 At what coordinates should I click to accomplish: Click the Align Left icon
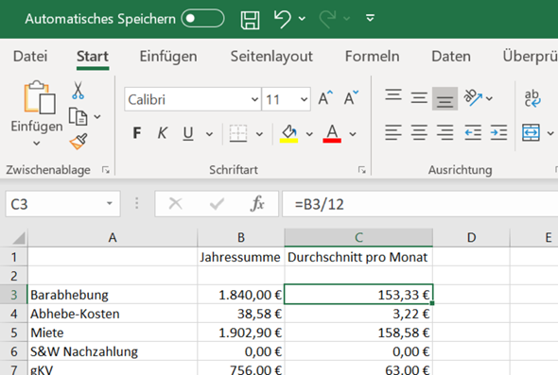[x=393, y=132]
